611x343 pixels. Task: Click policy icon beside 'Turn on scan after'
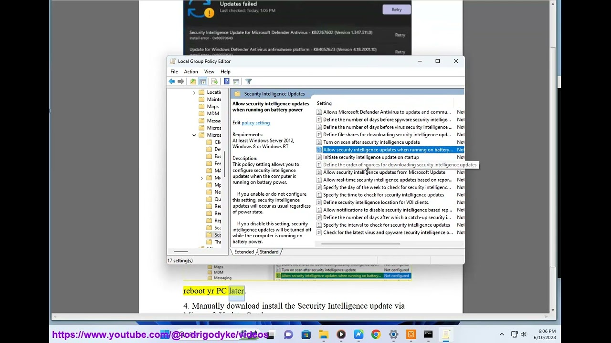click(x=319, y=142)
